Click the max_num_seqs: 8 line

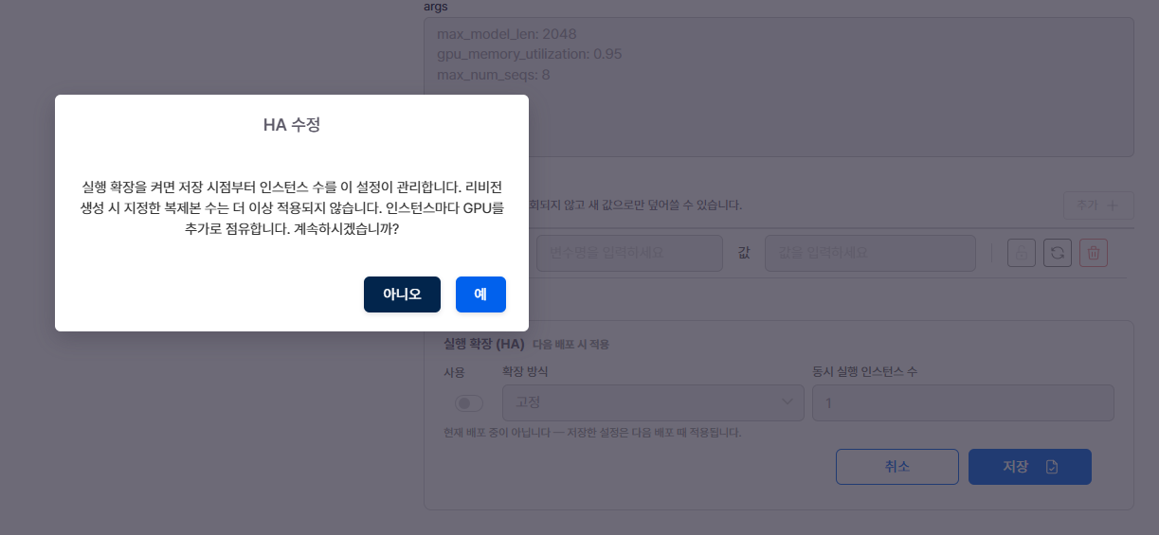pyautogui.click(x=494, y=75)
